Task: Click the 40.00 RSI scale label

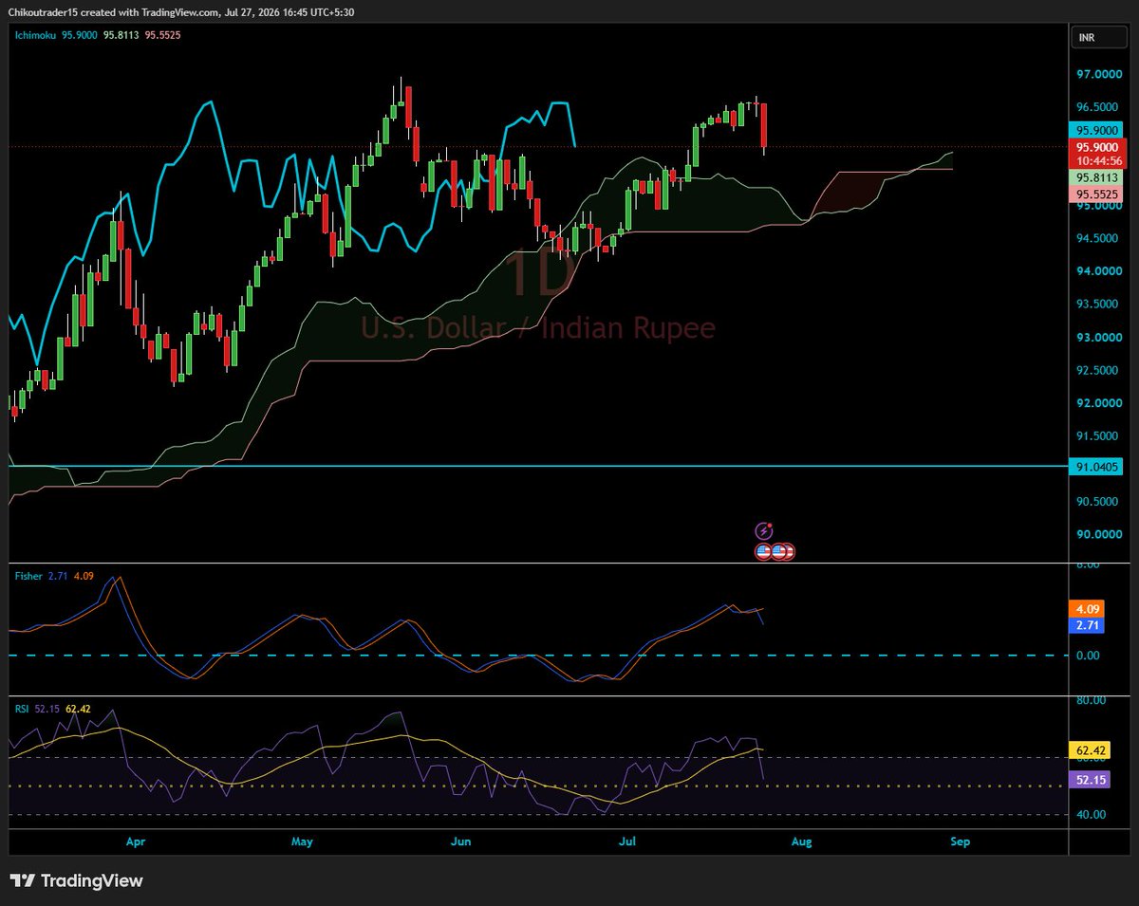Action: point(1090,815)
